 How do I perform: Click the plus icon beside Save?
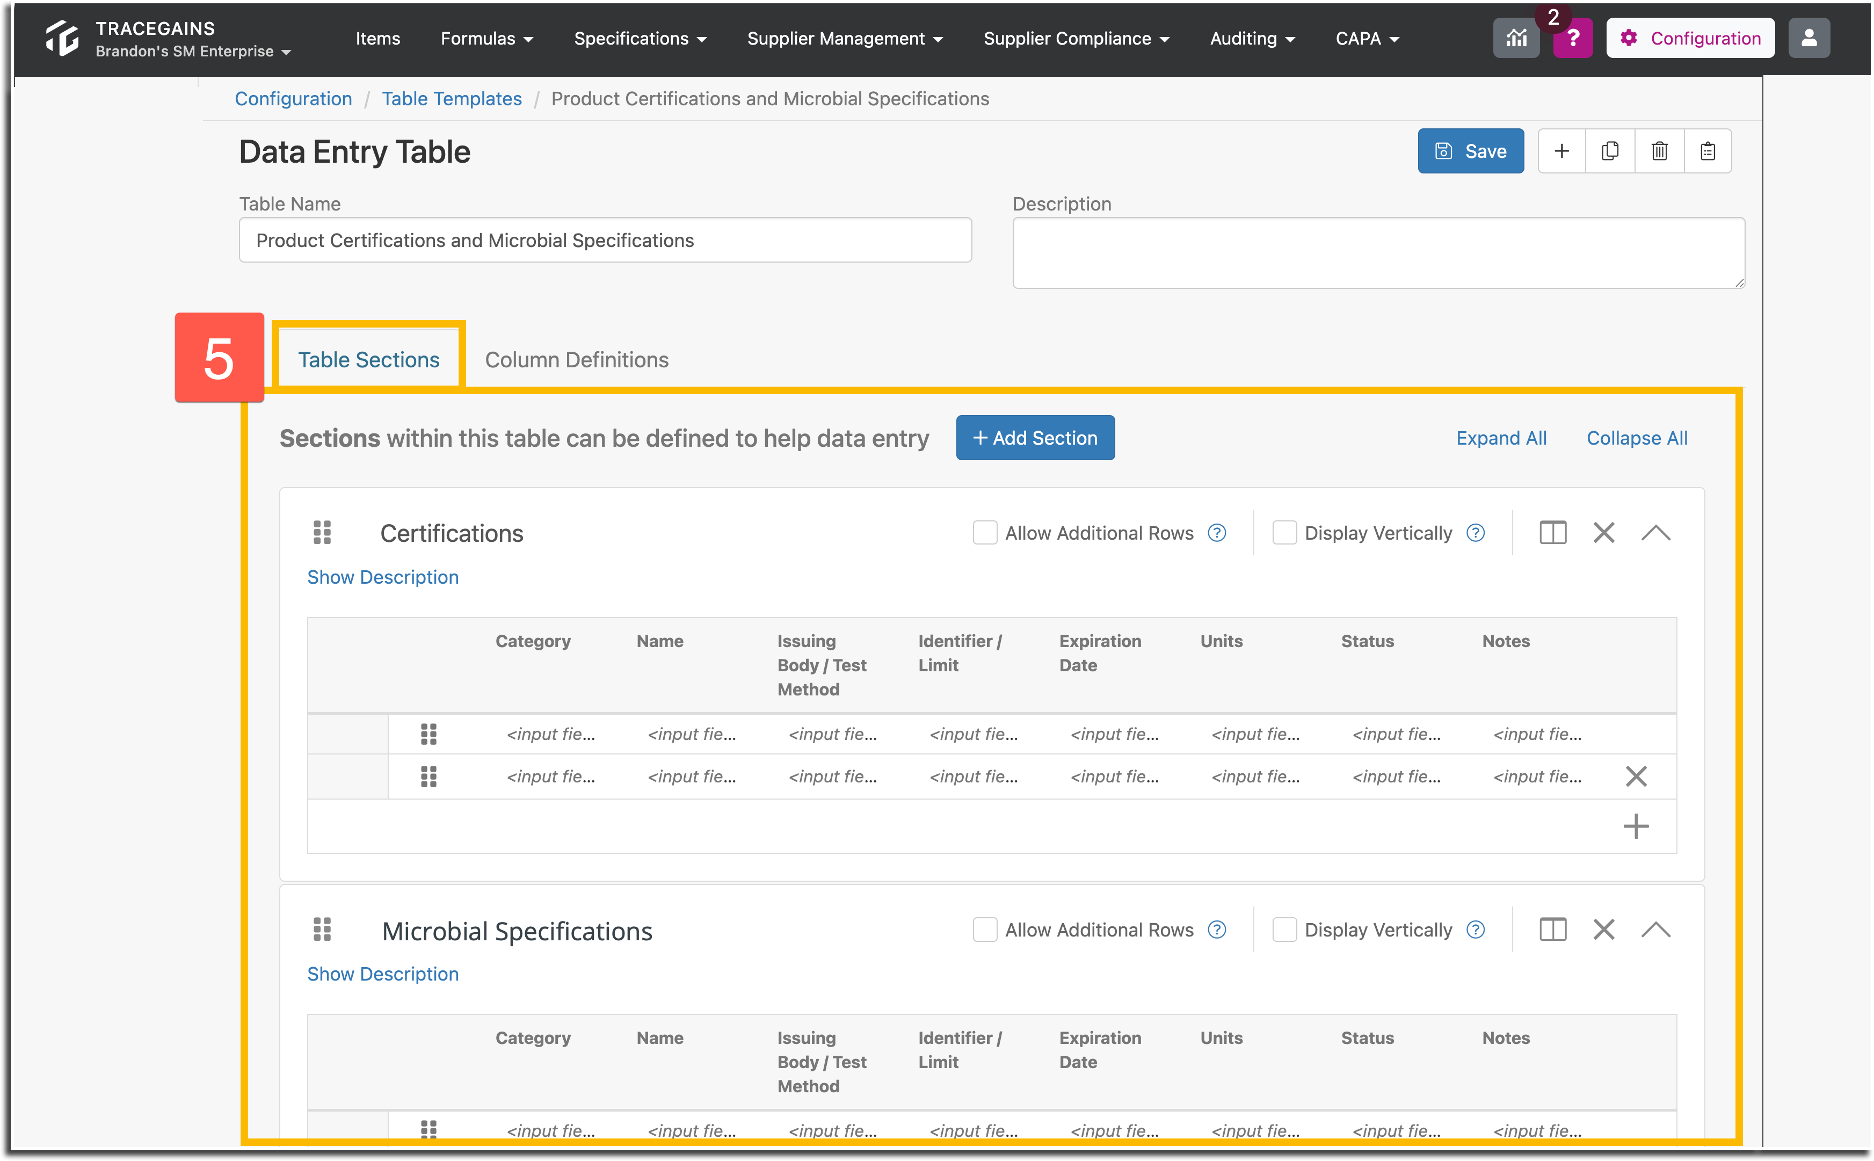(1561, 151)
